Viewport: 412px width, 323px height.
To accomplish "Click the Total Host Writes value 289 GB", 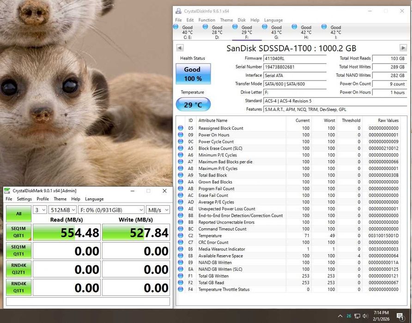I will tap(390, 67).
